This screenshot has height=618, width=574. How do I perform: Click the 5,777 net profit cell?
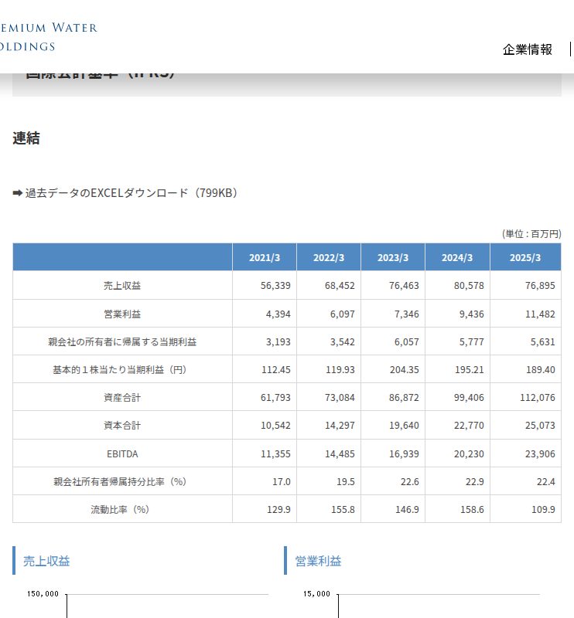click(457, 341)
